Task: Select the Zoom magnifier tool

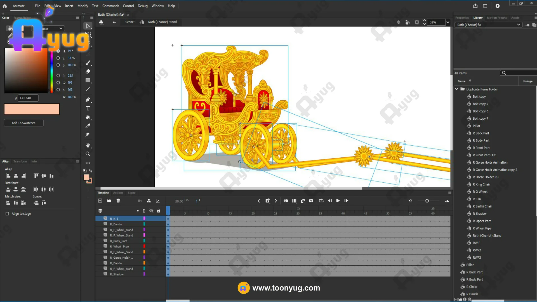Action: [88, 154]
